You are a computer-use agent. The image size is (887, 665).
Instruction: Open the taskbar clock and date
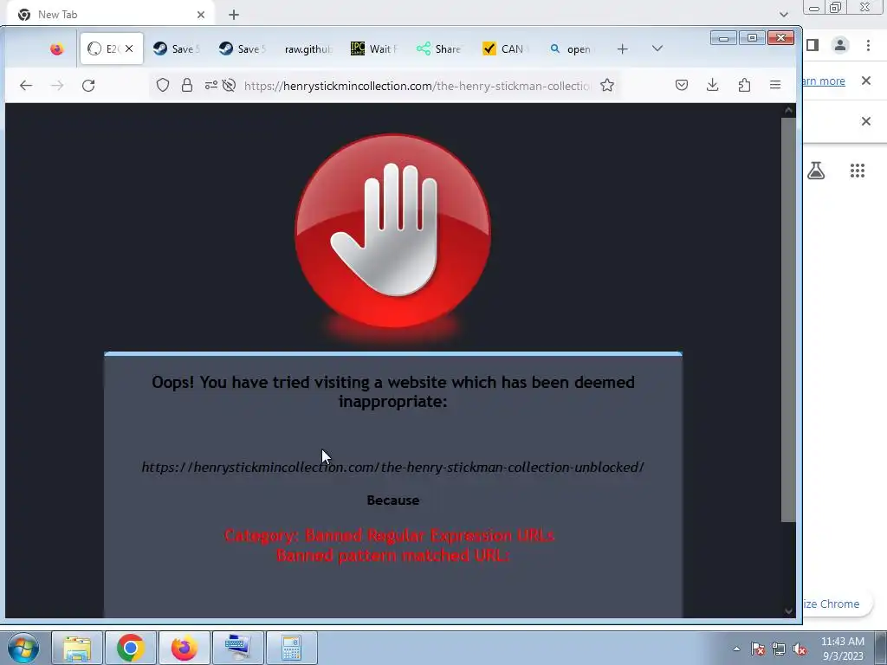coord(842,649)
